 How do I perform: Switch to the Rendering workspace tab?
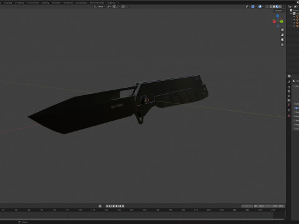pyautogui.click(x=68, y=2)
